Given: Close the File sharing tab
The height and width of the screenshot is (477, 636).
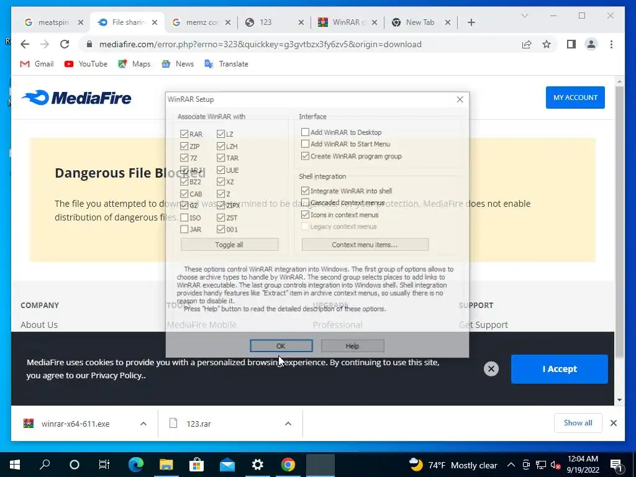Looking at the screenshot, I should coord(155,22).
